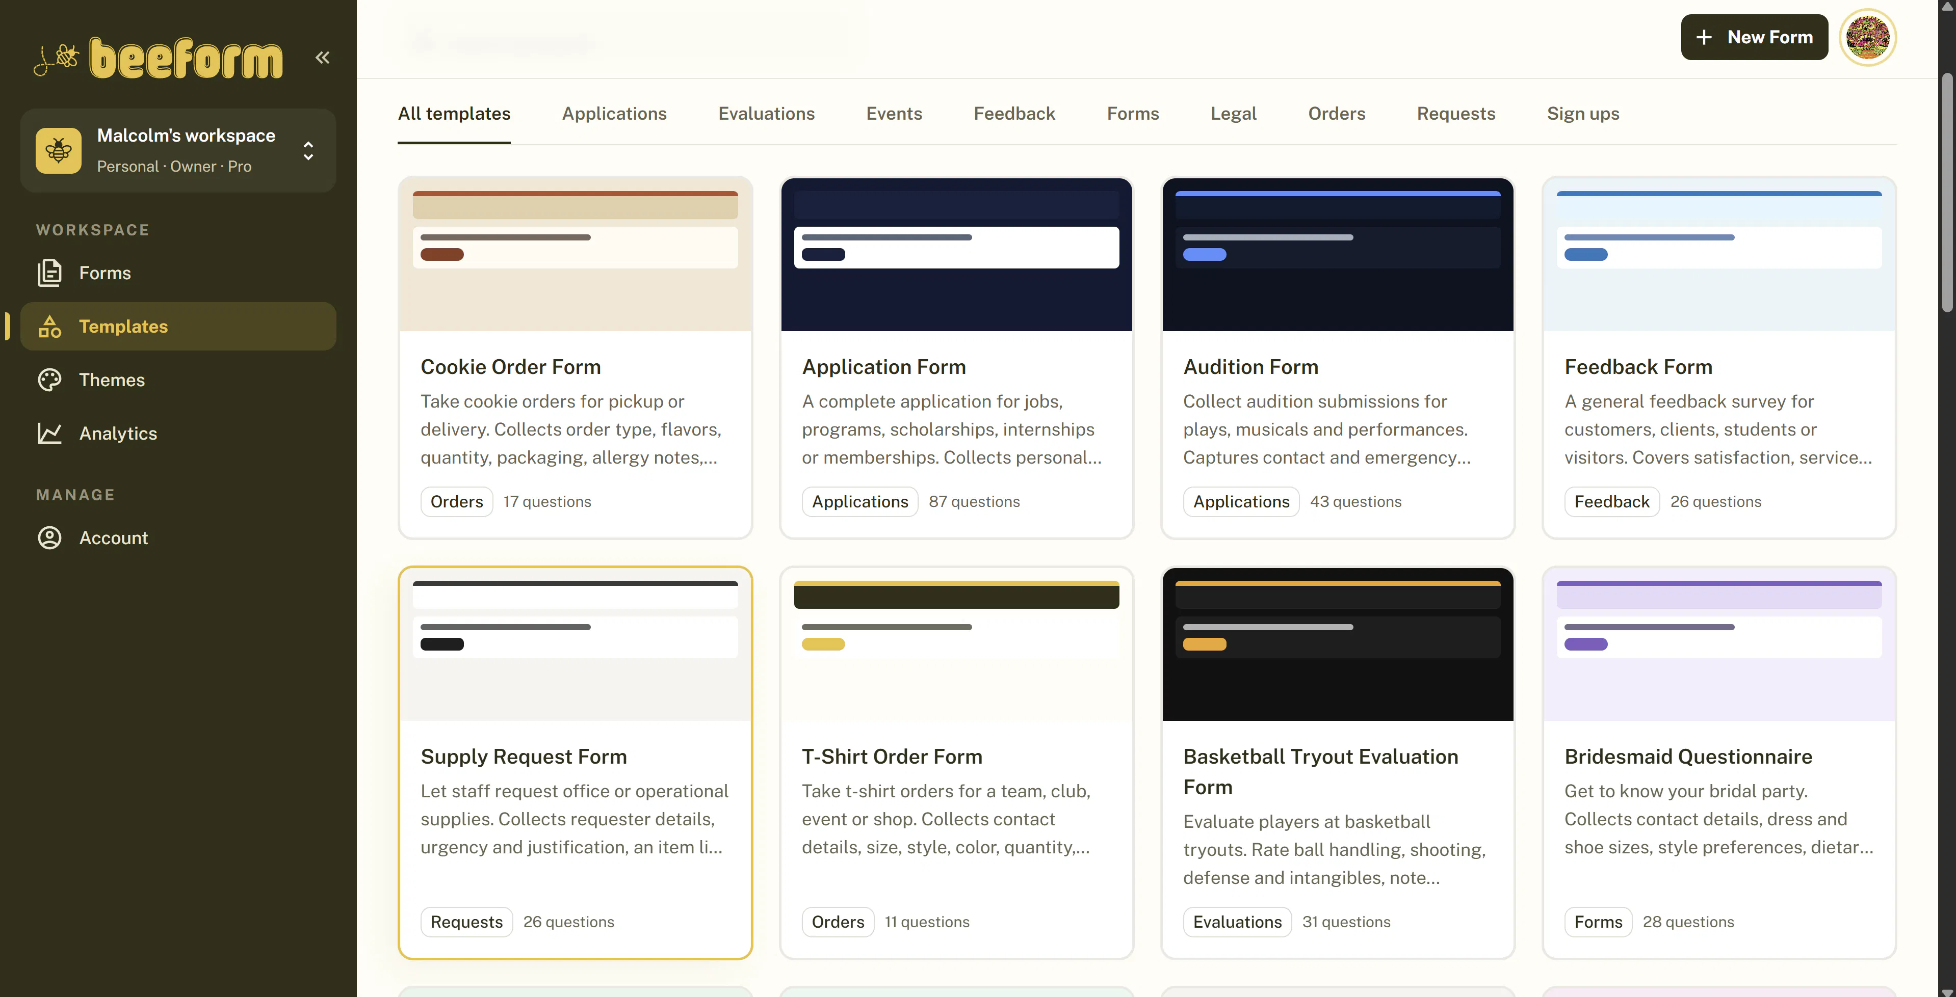Open the Feedback Form preview thumbnail
This screenshot has width=1956, height=997.
[x=1718, y=254]
